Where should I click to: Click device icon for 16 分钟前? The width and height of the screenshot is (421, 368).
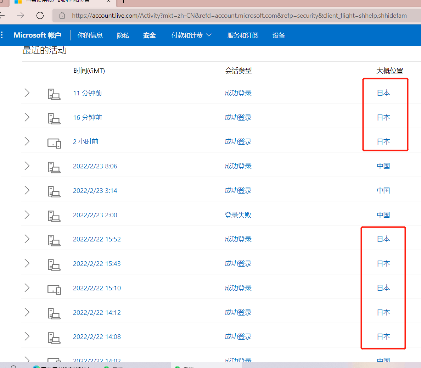(54, 119)
